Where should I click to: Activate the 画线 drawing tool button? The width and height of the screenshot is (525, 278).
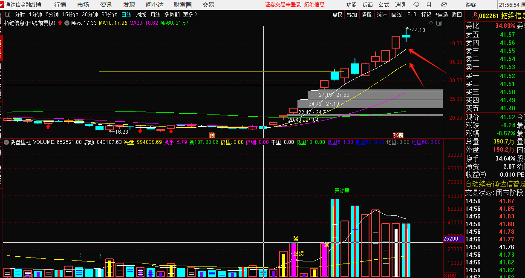[x=397, y=14]
